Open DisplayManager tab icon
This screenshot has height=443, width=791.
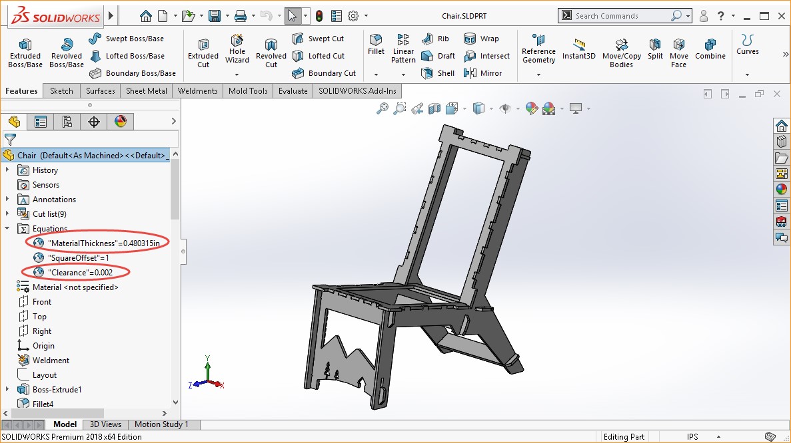pos(121,121)
